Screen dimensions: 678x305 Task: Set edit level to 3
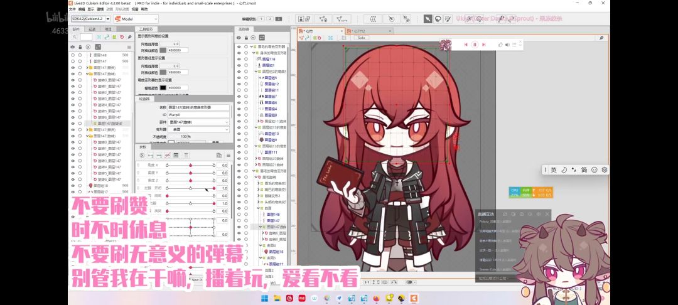tap(279, 19)
